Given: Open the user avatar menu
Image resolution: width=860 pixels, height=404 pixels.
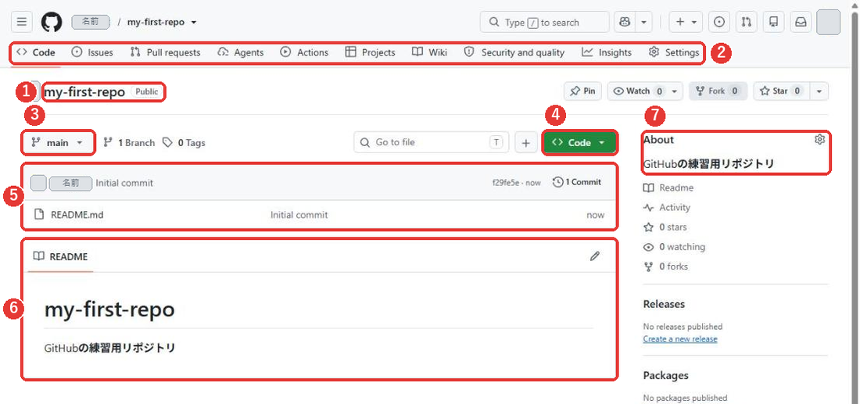Looking at the screenshot, I should (828, 23).
